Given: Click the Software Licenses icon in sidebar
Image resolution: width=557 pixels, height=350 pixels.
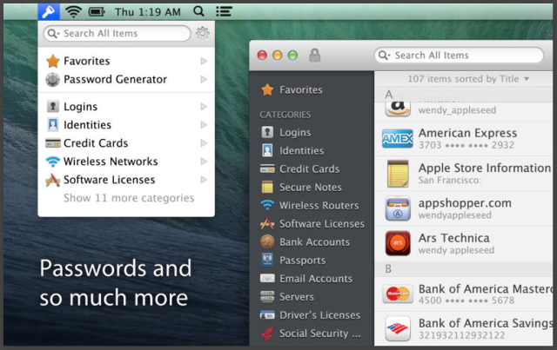Looking at the screenshot, I should click(x=267, y=223).
